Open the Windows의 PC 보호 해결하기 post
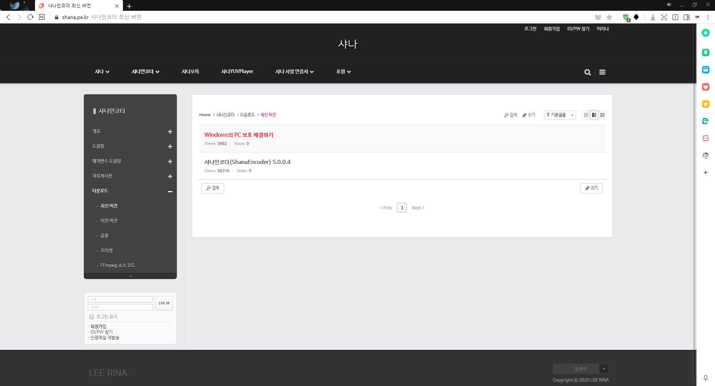 point(239,135)
